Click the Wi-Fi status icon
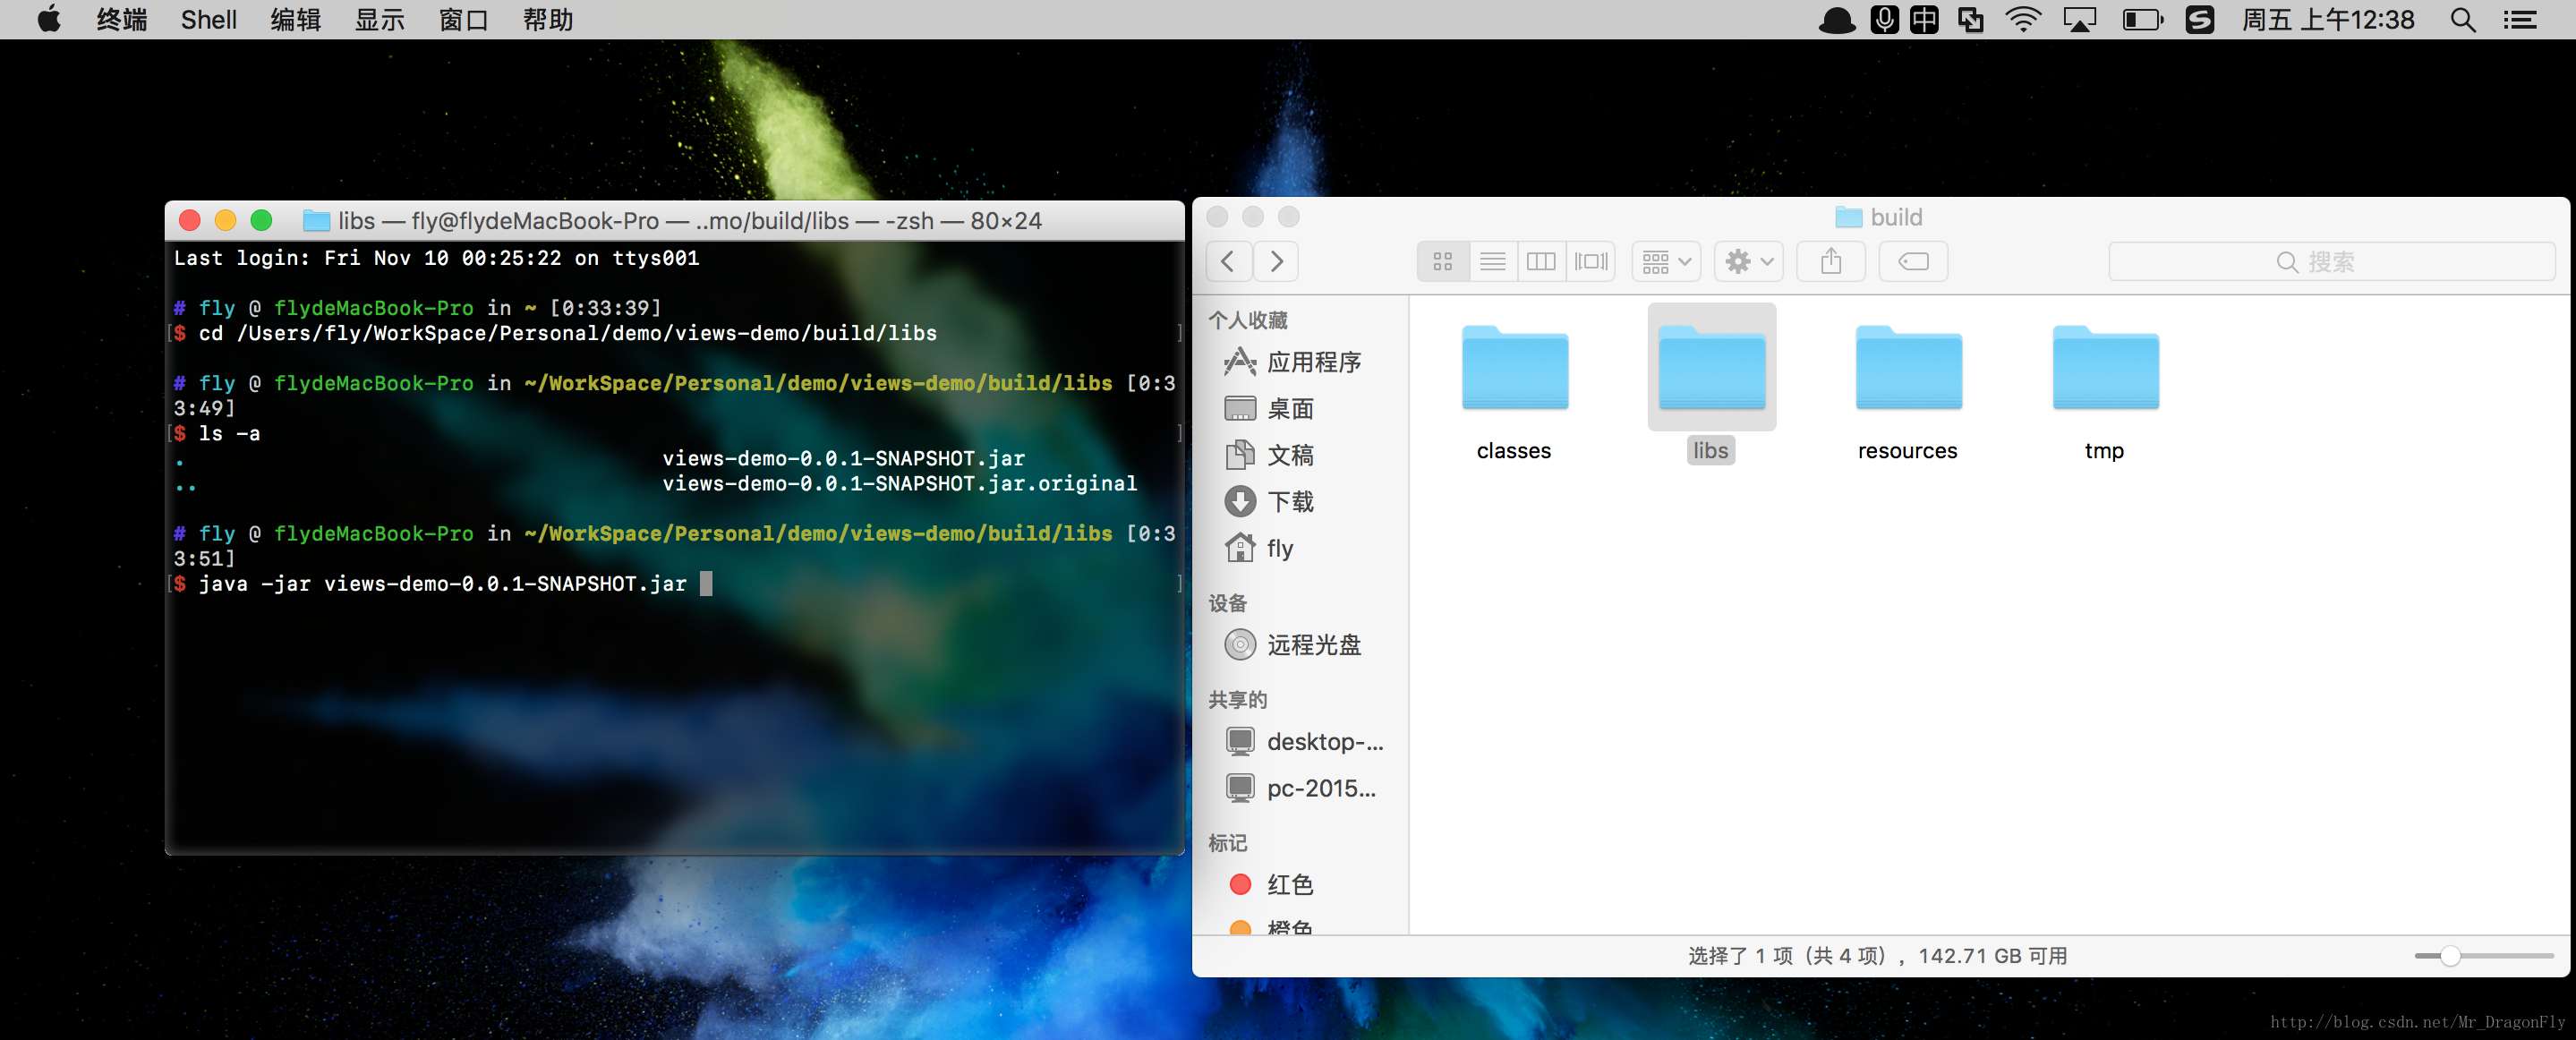Image resolution: width=2576 pixels, height=1040 pixels. pos(2023,20)
